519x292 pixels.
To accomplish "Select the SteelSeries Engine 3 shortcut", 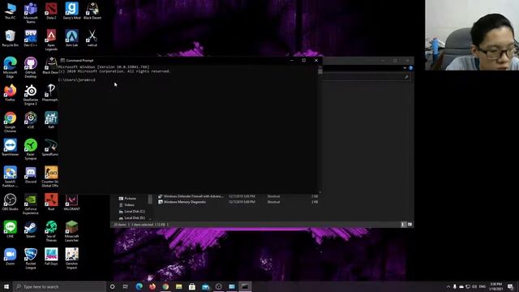I will tap(31, 95).
